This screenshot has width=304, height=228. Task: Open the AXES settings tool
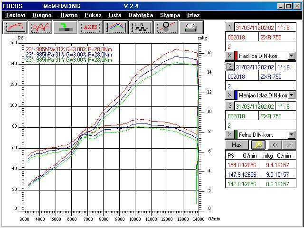click(90, 27)
